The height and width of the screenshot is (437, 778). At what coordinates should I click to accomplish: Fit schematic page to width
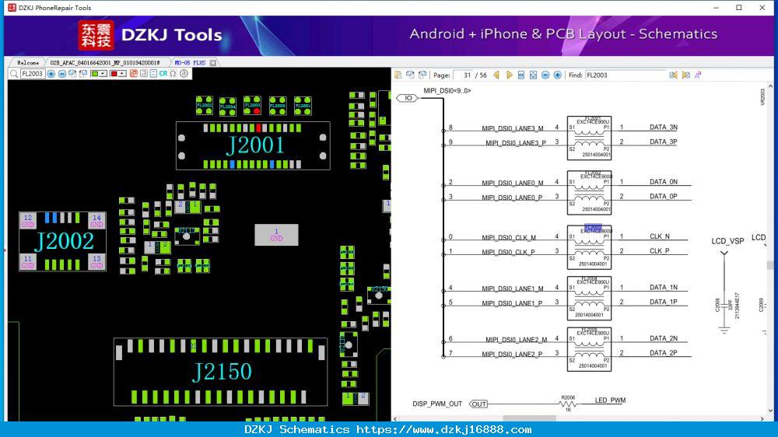point(521,75)
